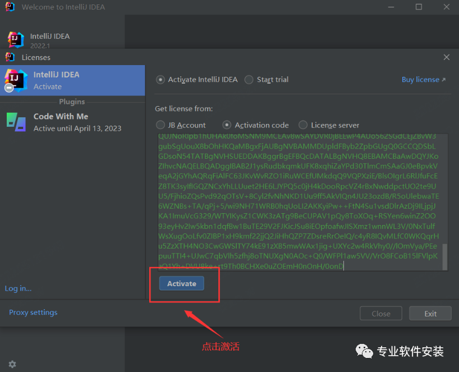
Task: Click the Close button in the Licenses dialog
Action: pyautogui.click(x=381, y=314)
